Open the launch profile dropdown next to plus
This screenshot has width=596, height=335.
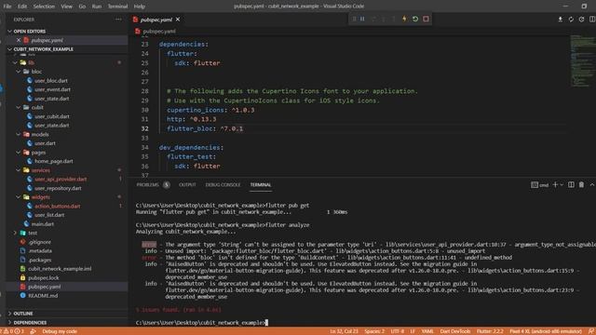point(562,185)
